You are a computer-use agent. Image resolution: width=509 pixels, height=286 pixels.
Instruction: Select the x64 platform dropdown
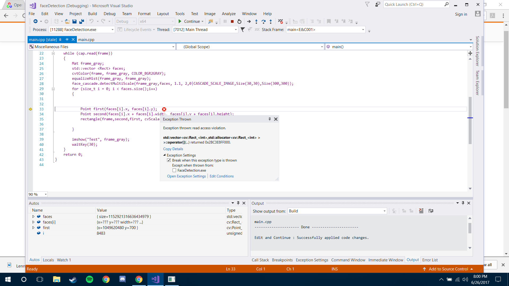(x=154, y=21)
